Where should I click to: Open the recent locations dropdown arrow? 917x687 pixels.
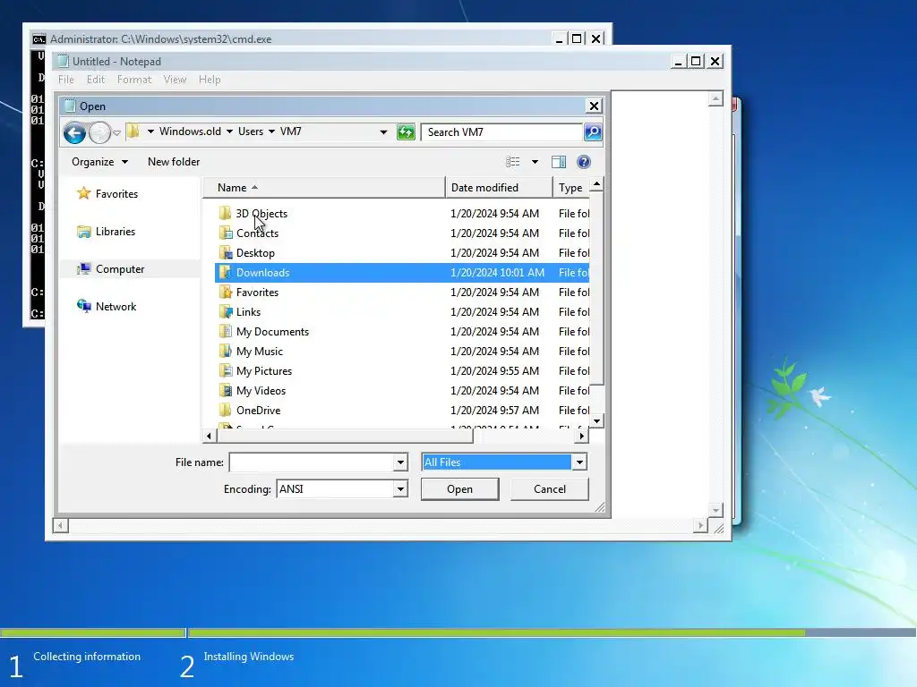(117, 132)
